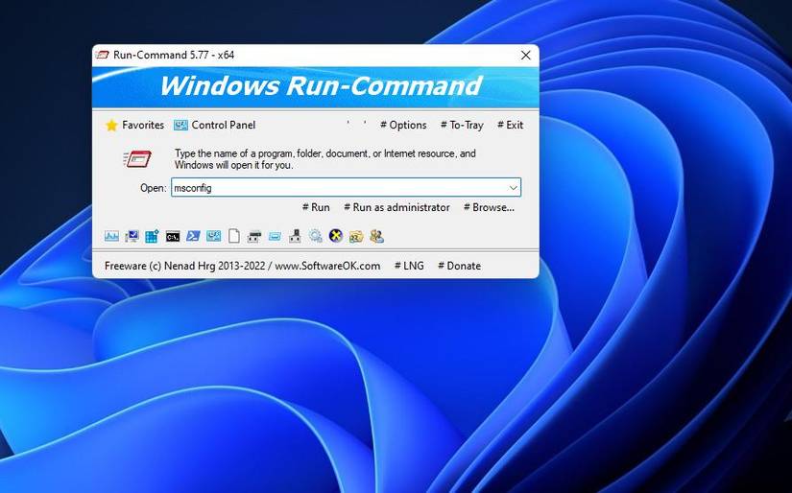Screen dimensions: 792x493
Task: Click the Control Panel shortcut icon in the bottom row
Action: pos(214,236)
